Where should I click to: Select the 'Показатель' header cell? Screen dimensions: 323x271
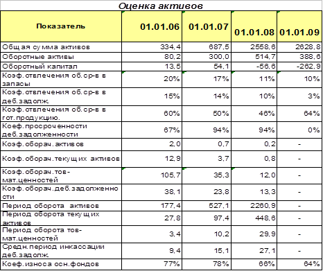pyautogui.click(x=61, y=26)
